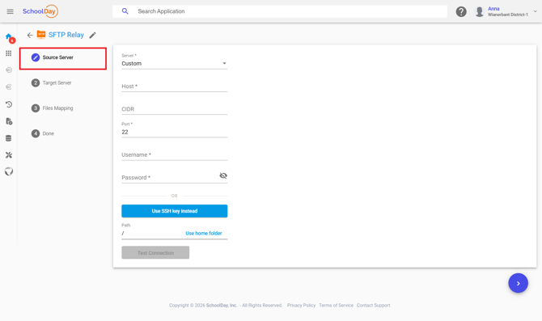Open the hamburger navigation menu
This screenshot has width=542, height=321.
coord(10,11)
